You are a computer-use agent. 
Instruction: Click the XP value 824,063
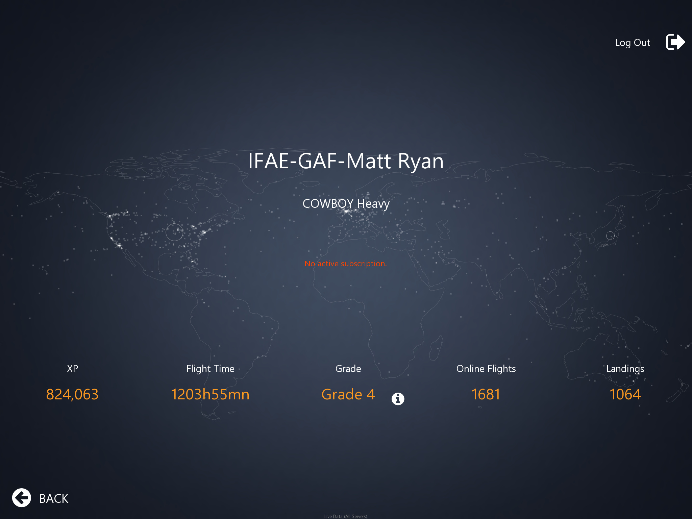[x=72, y=394]
